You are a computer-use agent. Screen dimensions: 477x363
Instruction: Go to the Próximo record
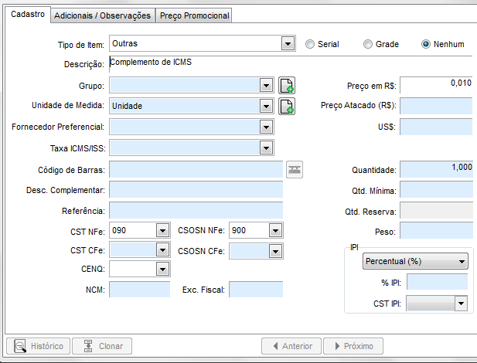coord(353,346)
